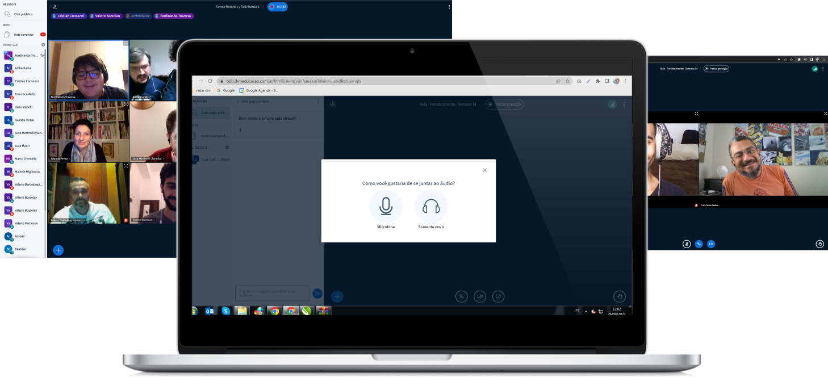Viewport: 828px width, 390px height.
Task: Open the Google bookmark
Action: [225, 90]
